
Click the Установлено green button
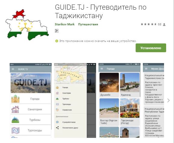click(x=151, y=48)
